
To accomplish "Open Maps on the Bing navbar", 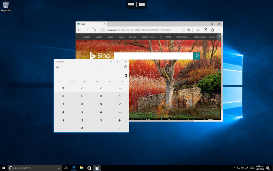I will (110, 37).
